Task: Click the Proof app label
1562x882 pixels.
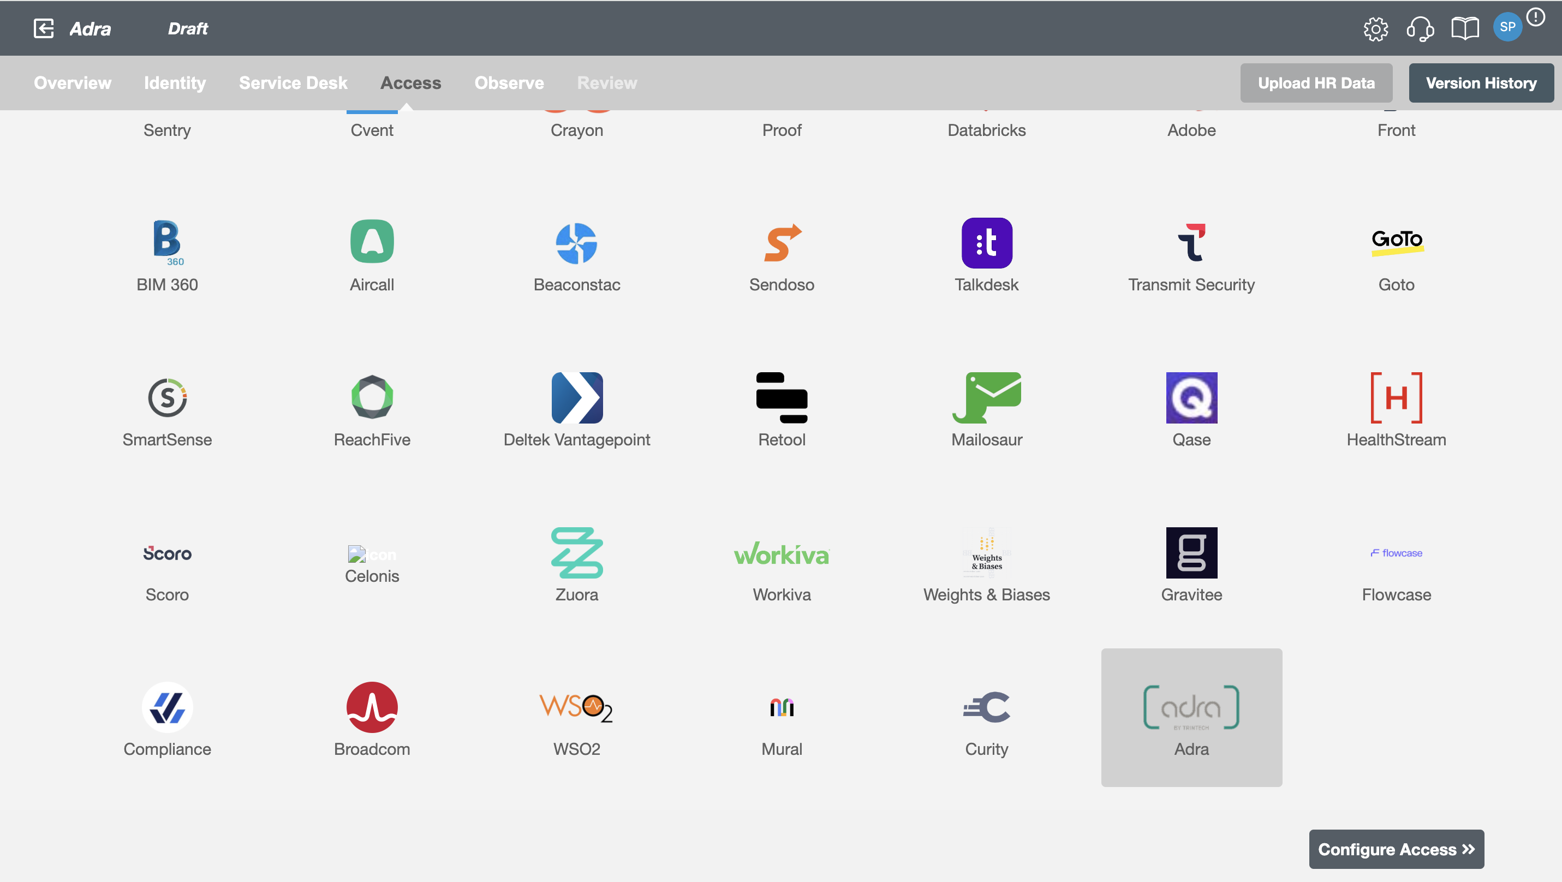Action: coord(782,130)
